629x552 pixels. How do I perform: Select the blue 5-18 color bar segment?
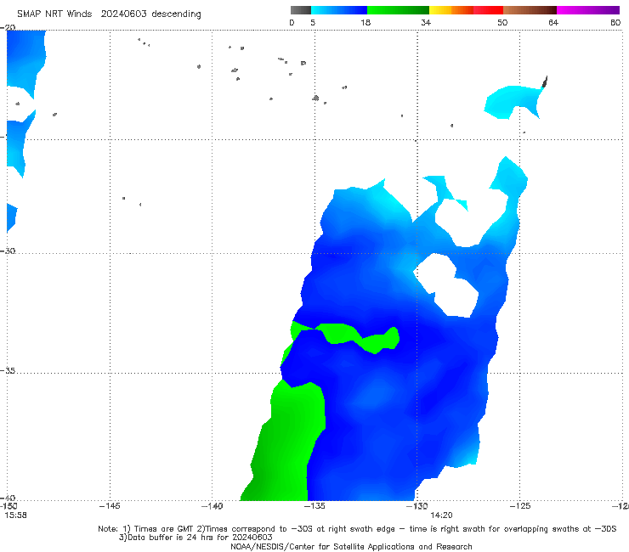[339, 10]
